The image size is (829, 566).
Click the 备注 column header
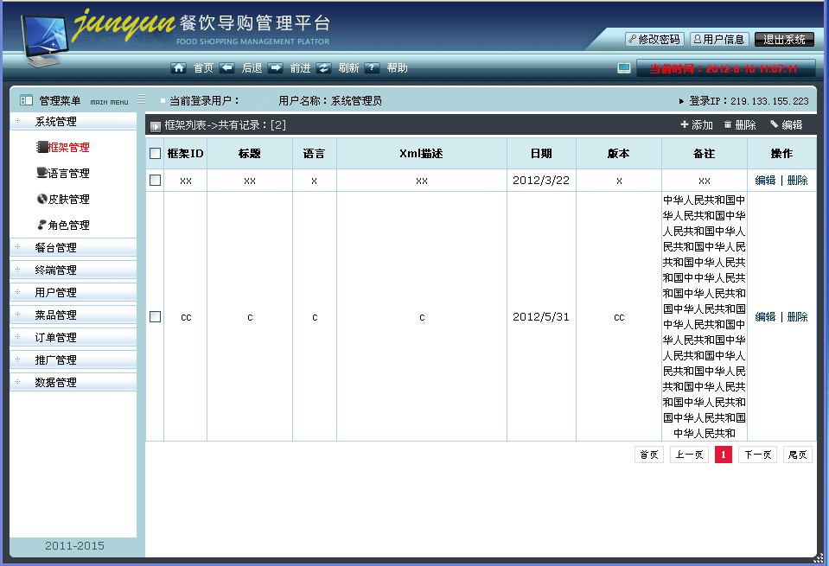tap(705, 154)
